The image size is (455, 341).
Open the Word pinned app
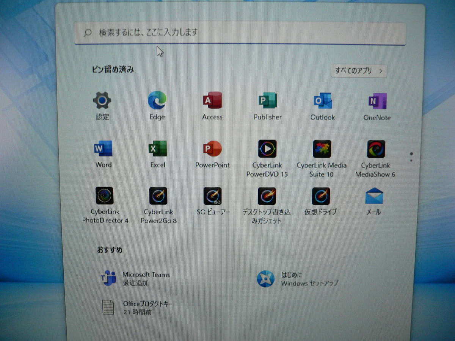[104, 154]
